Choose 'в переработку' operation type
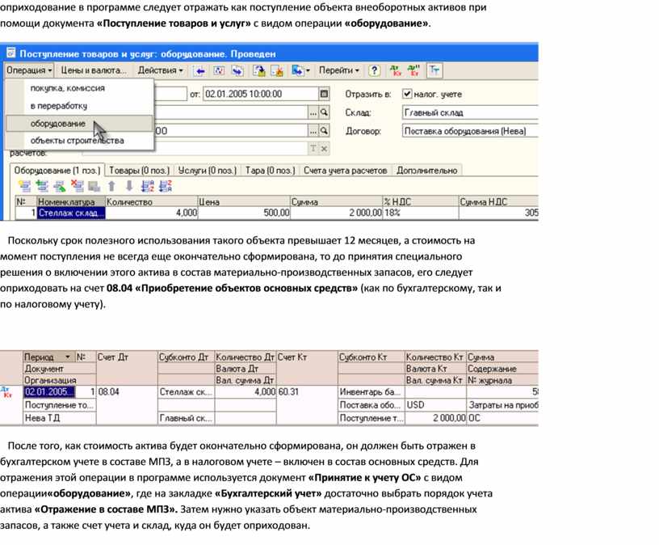Viewport: 659px width, 545px height. (59, 106)
